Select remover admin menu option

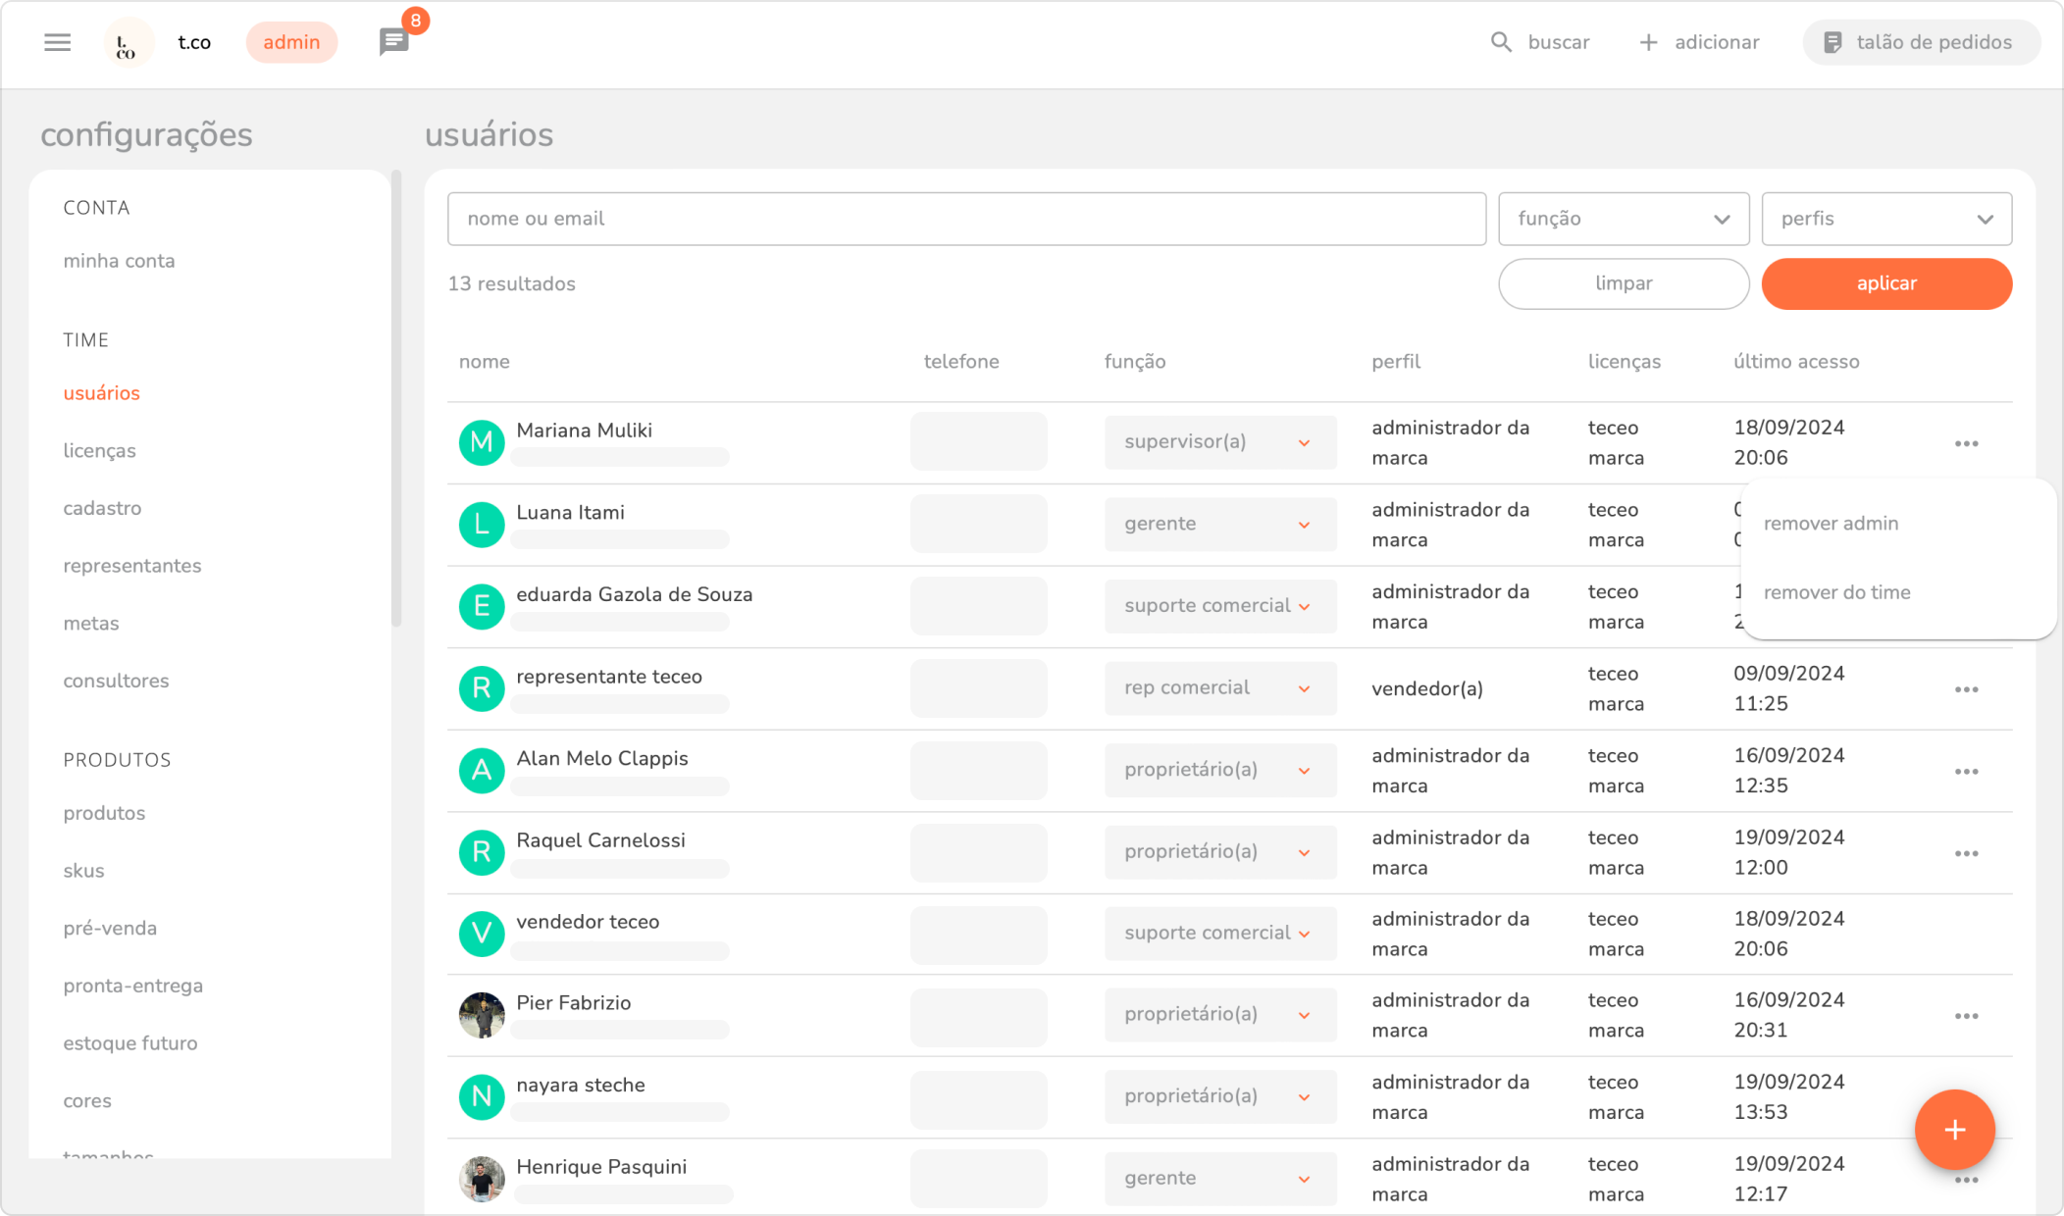coord(1831,524)
